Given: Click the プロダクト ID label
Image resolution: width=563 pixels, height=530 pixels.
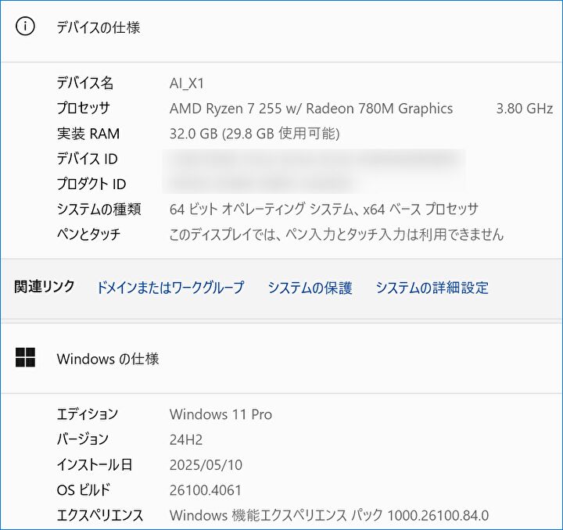Looking at the screenshot, I should [91, 184].
